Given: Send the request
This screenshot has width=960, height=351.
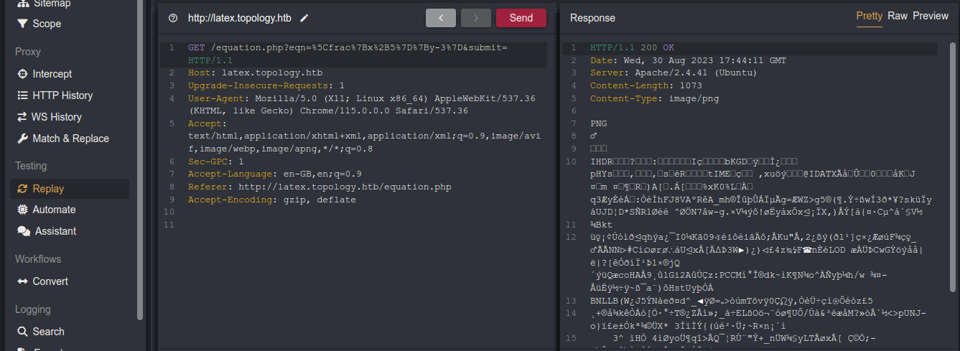Looking at the screenshot, I should 521,18.
